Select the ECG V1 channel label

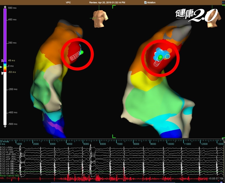[6, 161]
